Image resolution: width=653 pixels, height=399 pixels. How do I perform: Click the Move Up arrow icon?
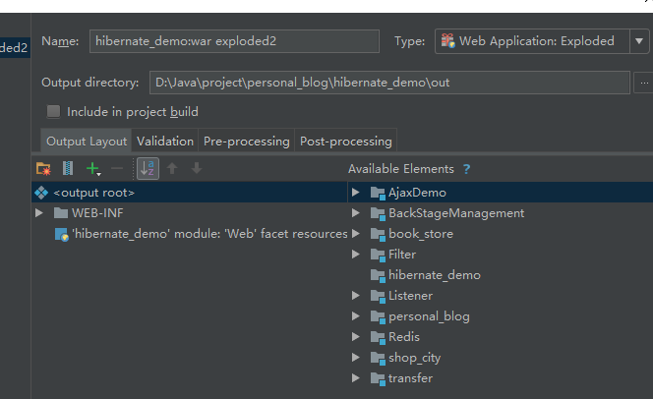pos(172,169)
